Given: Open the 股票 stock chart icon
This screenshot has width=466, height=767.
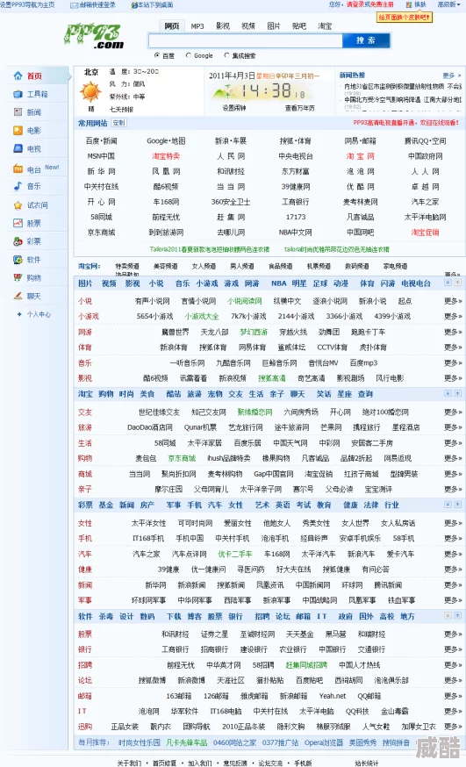Looking at the screenshot, I should click(x=18, y=223).
